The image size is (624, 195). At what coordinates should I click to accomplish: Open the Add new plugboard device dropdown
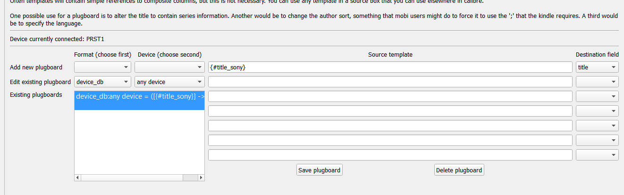point(169,67)
